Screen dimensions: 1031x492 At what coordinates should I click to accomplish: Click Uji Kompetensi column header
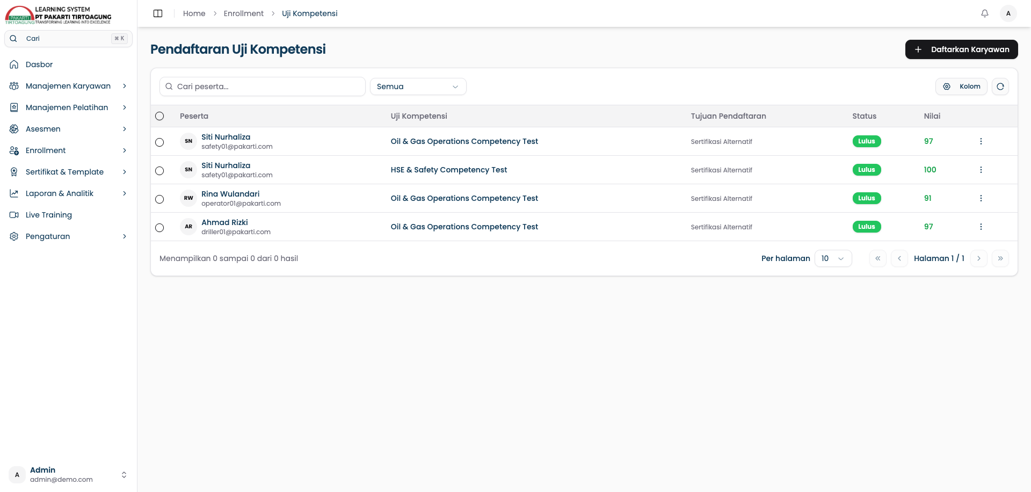[419, 116]
